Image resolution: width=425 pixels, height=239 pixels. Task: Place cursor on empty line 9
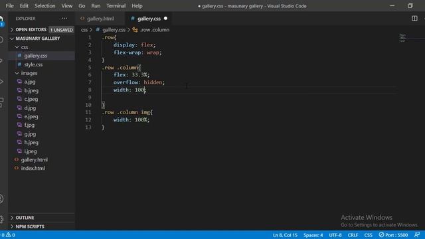(x=244, y=98)
